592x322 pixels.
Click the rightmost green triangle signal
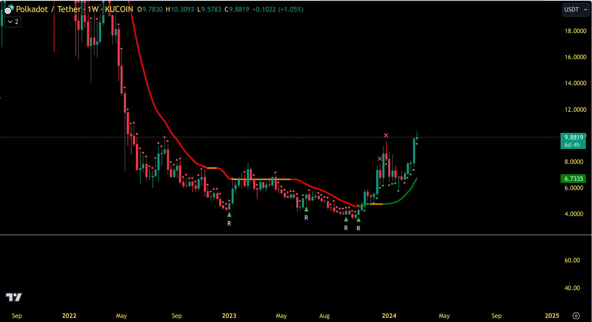358,219
